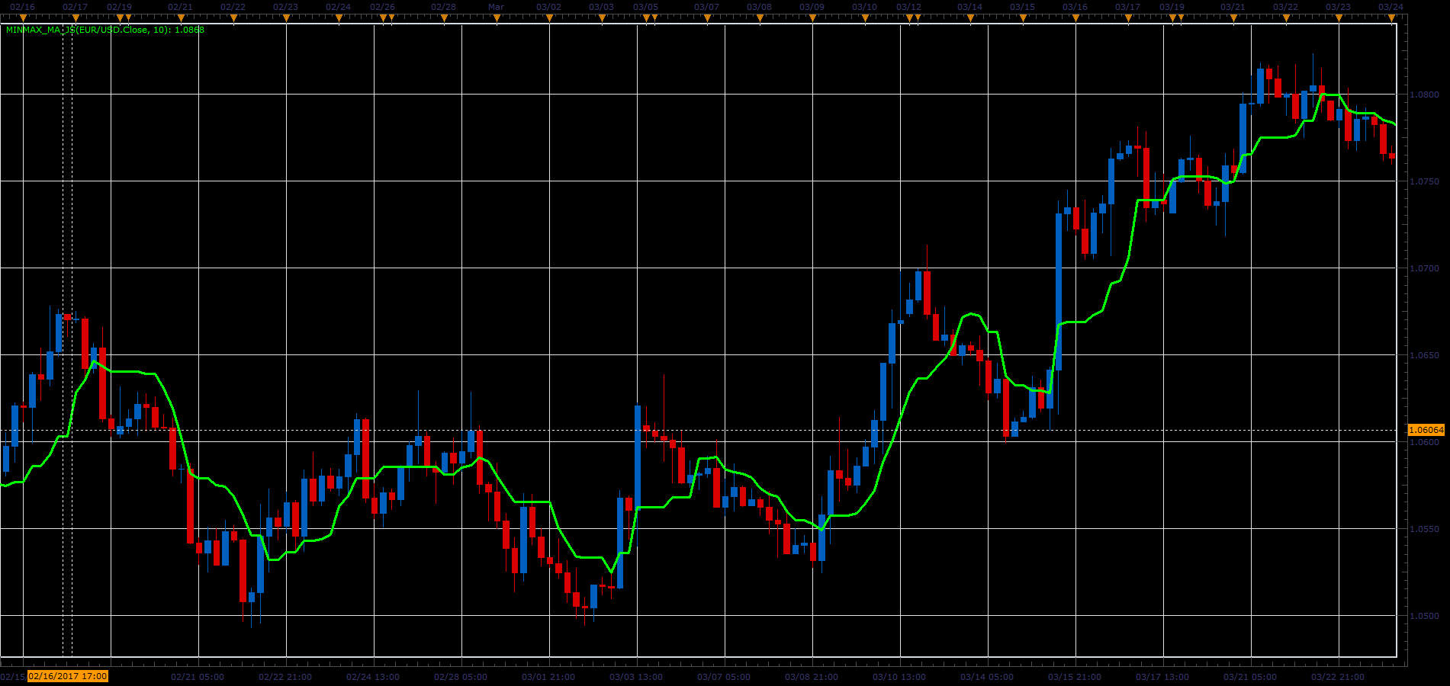The image size is (1450, 686).
Task: Click the orange 1.06064 current price tag
Action: tap(1426, 430)
